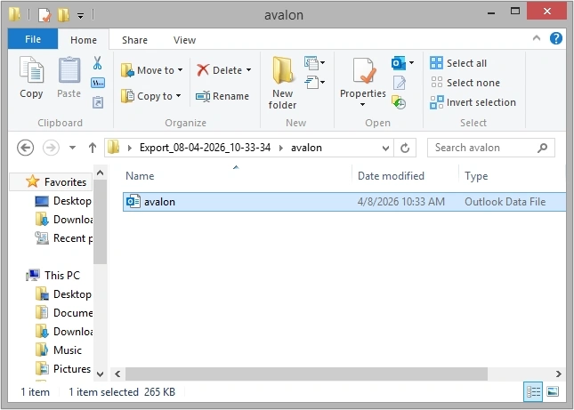Click Select all
Viewport: 574px width, 410px height.
458,63
